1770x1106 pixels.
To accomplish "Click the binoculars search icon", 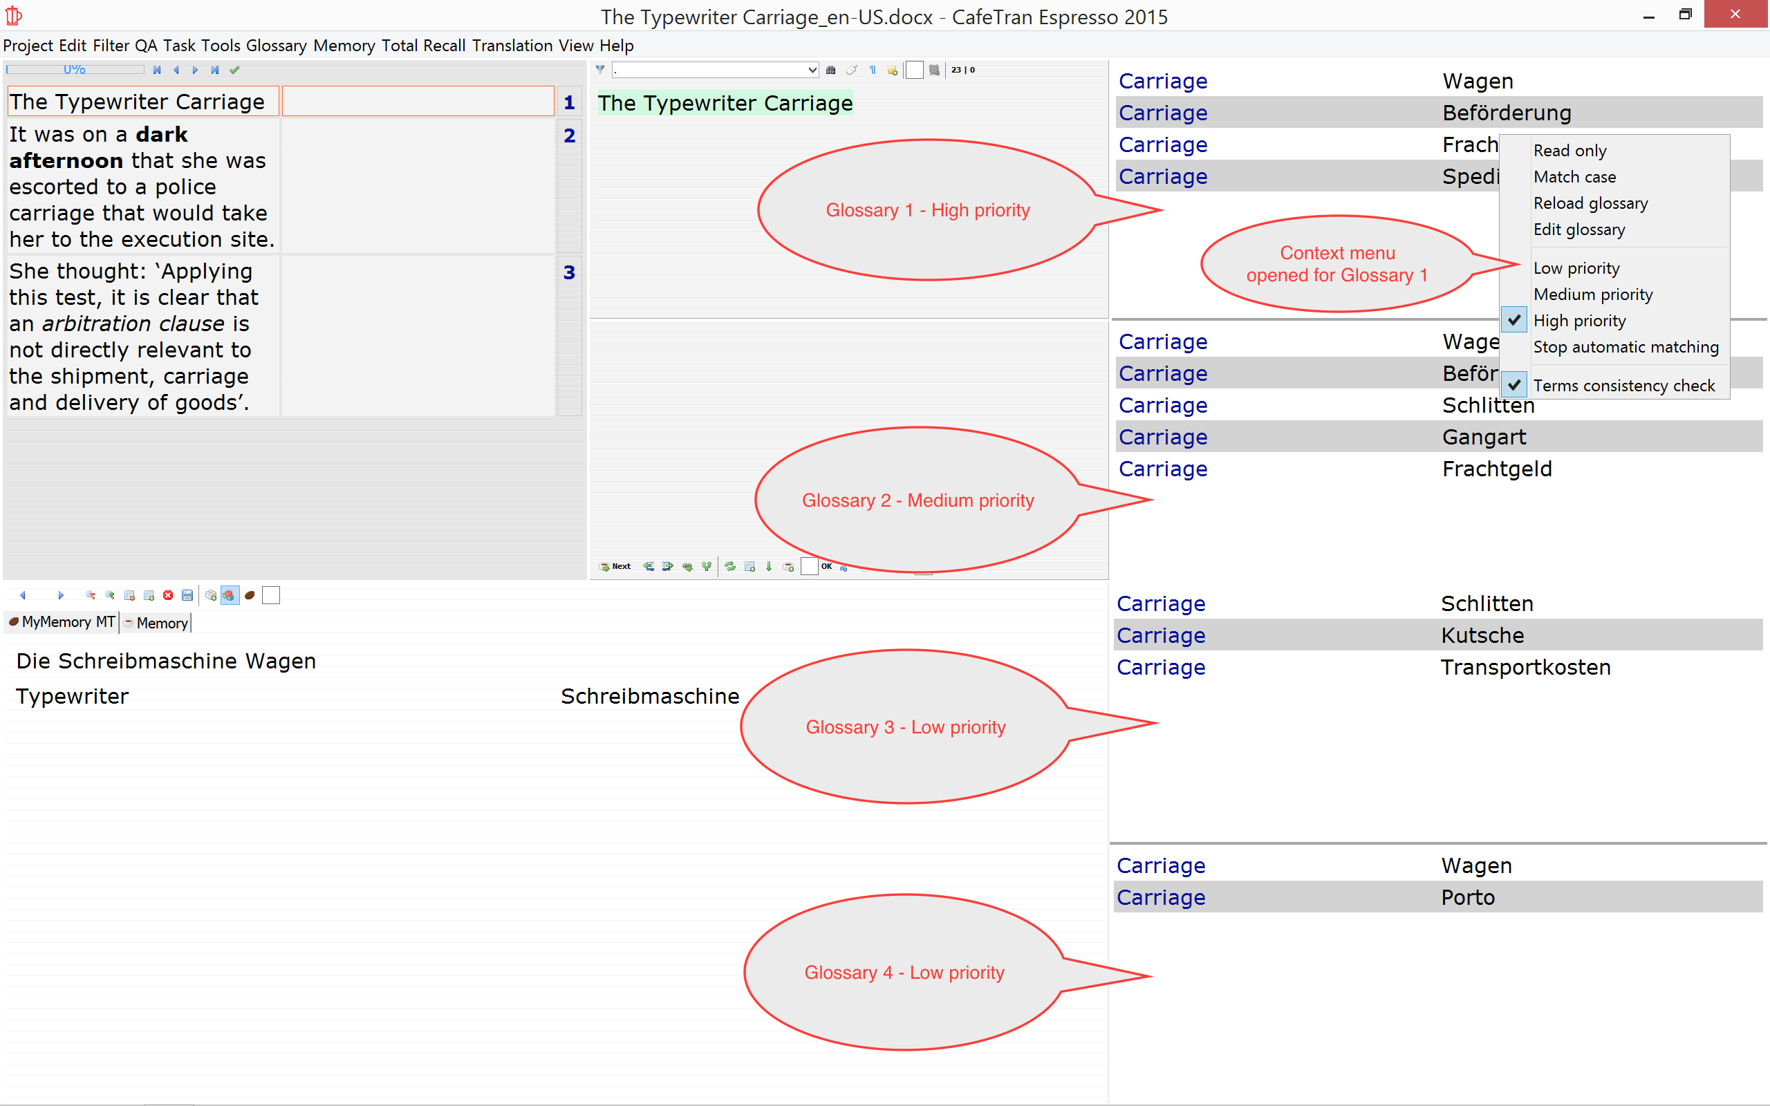I will (x=831, y=71).
